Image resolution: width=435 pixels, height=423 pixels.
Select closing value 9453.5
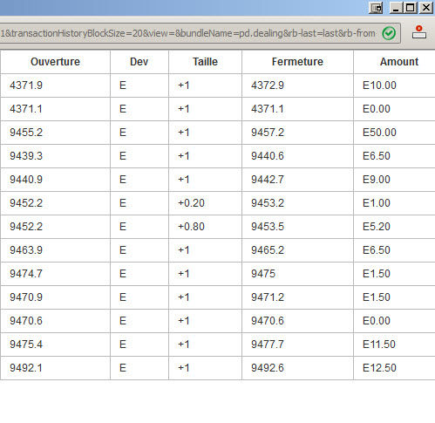(x=268, y=227)
